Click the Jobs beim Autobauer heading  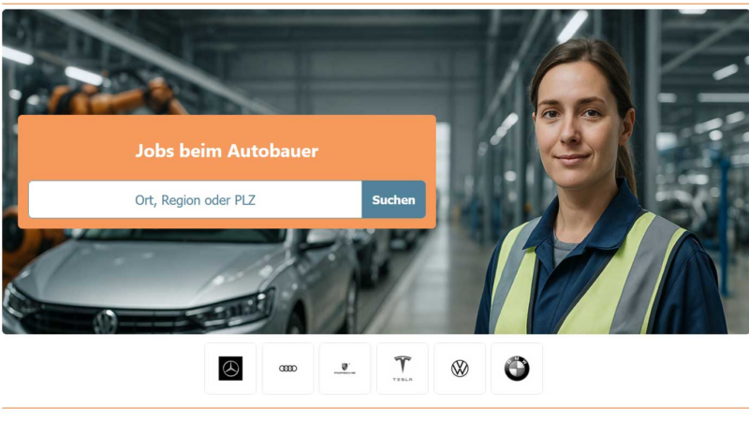pos(227,151)
